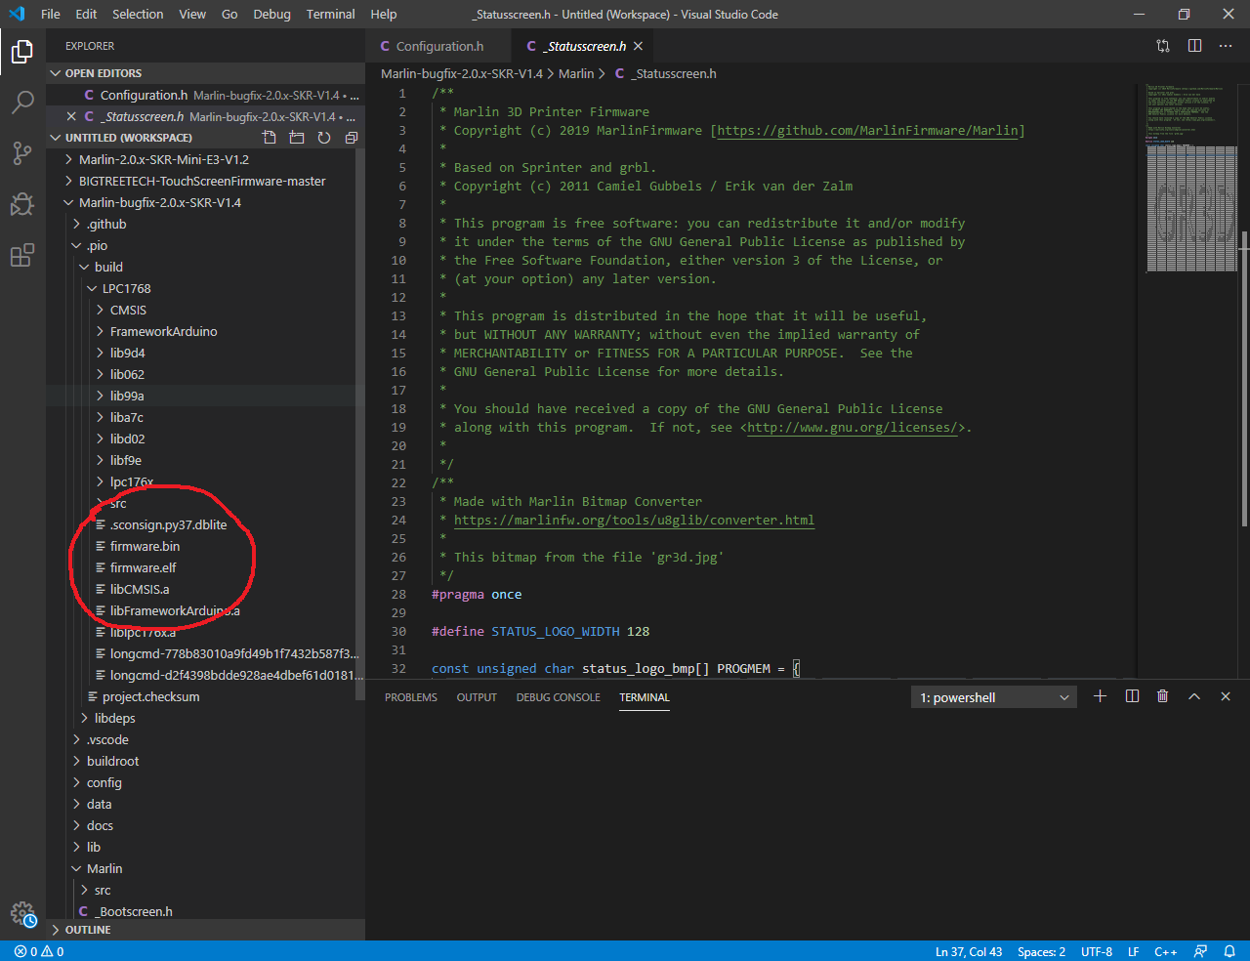Maximize the terminal panel size
Viewport: 1250px width, 961px height.
coord(1193,696)
